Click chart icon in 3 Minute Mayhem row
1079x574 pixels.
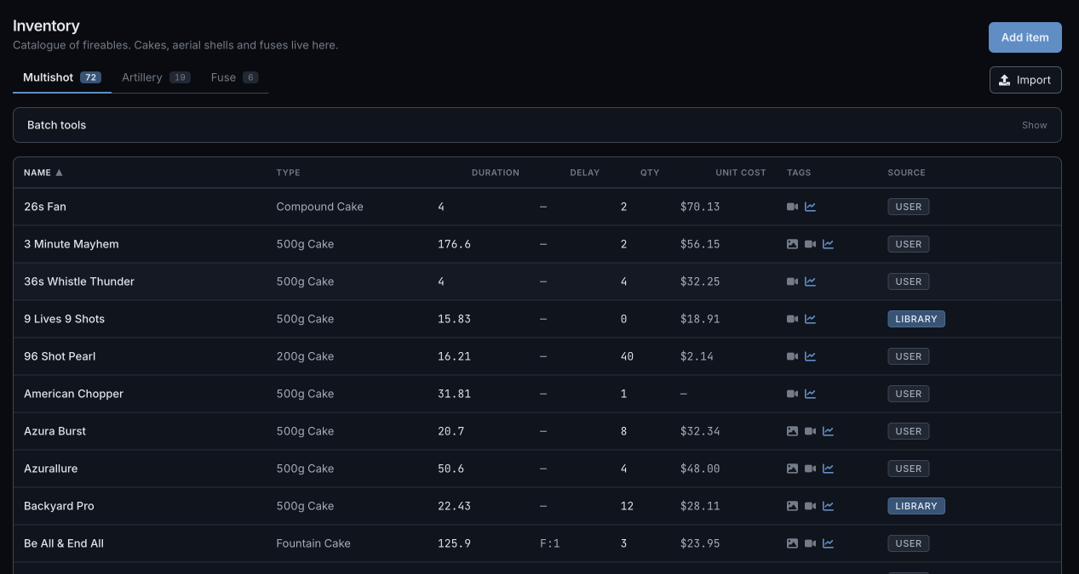point(828,244)
